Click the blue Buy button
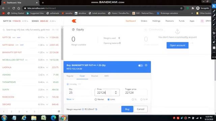Screen dimensions: 216x121 tap(127, 109)
